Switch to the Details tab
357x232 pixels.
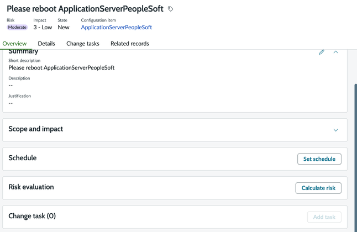click(46, 44)
